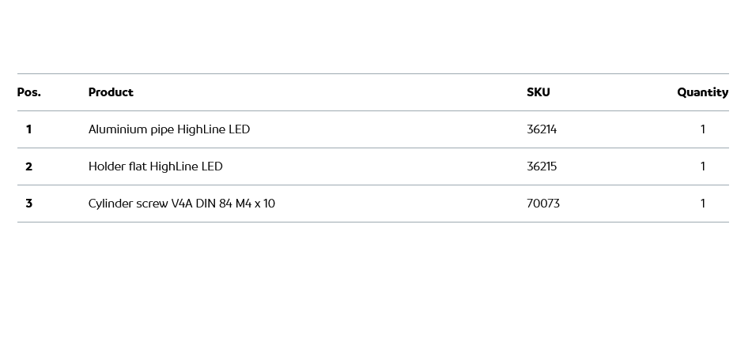
Task: Select quantity value for Cylinder screw row
Action: coord(702,204)
